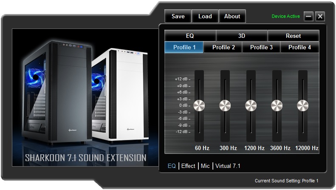The width and height of the screenshot is (336, 190).
Task: Click the +9 dB scale label
Action: [x=182, y=86]
